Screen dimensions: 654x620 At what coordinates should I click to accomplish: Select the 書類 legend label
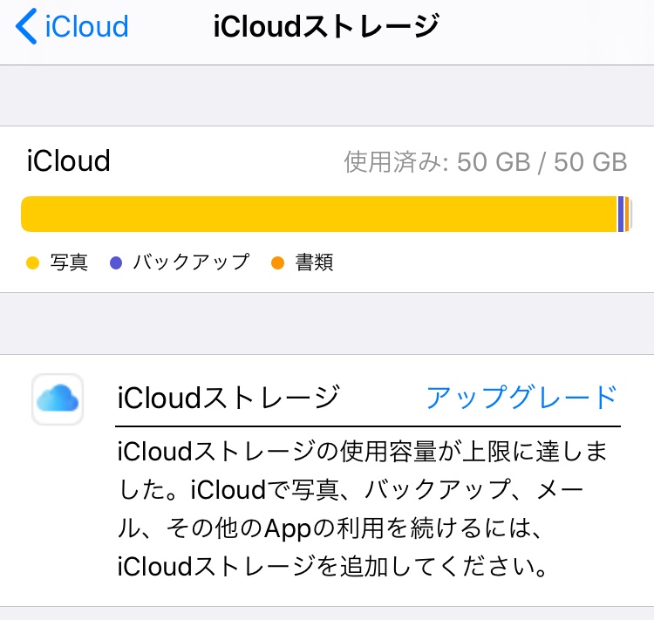pos(314,262)
